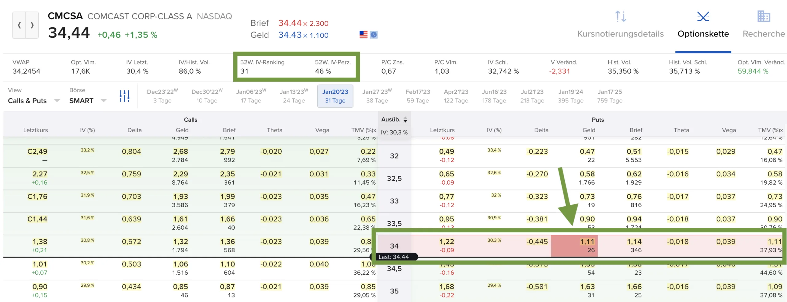Select strike price 33 cell

(394, 201)
